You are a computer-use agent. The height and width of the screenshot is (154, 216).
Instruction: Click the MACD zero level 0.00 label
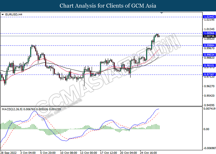click(x=206, y=129)
